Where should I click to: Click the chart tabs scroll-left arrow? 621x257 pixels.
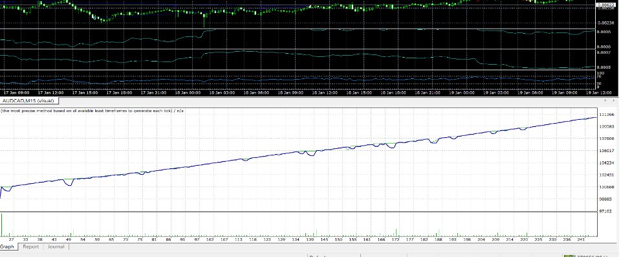[605, 101]
